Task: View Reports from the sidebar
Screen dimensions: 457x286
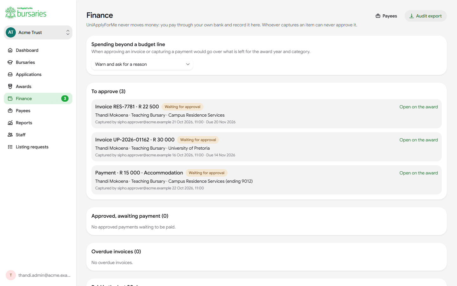Action: (38, 123)
